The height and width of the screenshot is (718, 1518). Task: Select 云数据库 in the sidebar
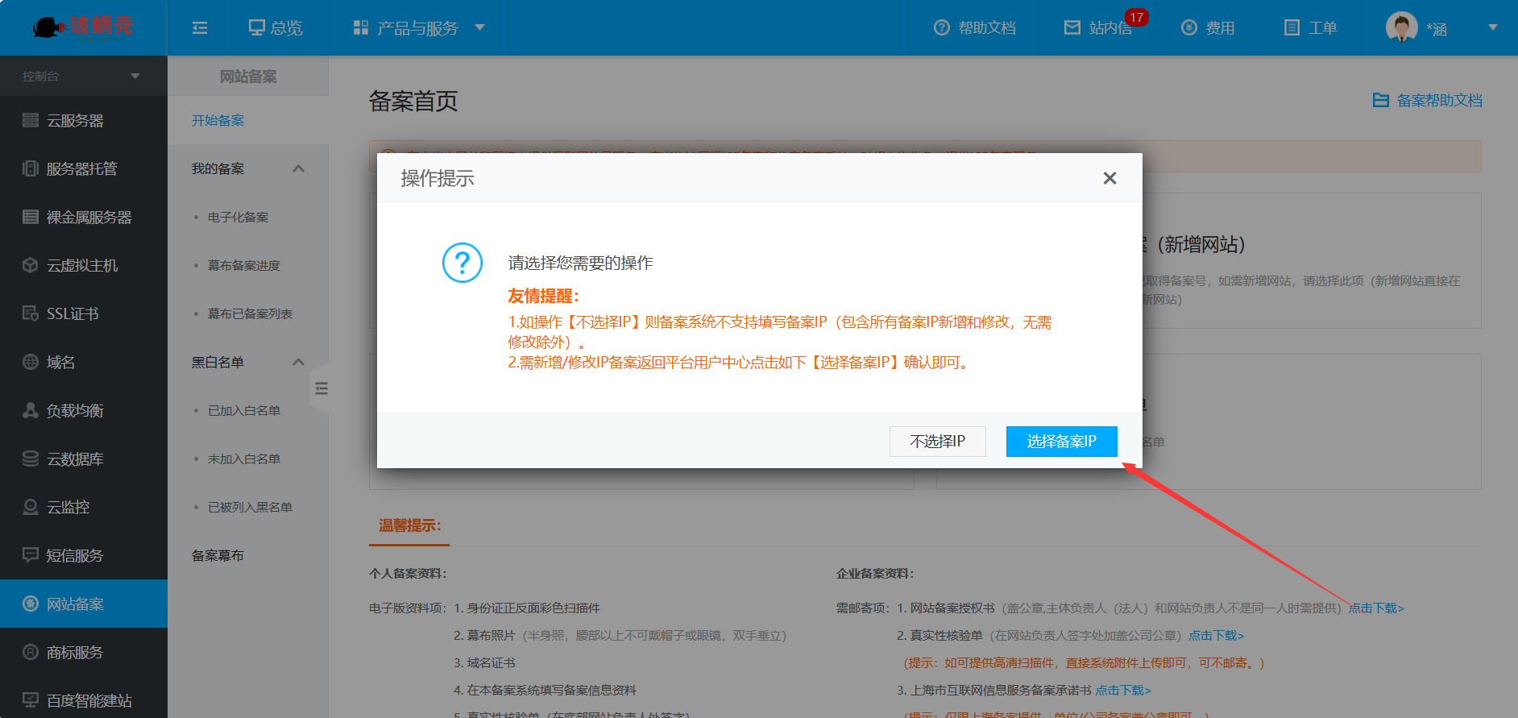click(x=75, y=459)
